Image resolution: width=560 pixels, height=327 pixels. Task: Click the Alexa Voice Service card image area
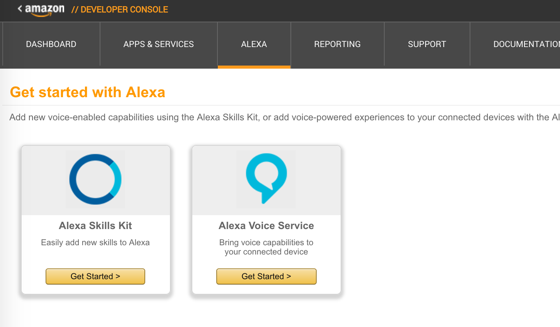click(x=266, y=180)
